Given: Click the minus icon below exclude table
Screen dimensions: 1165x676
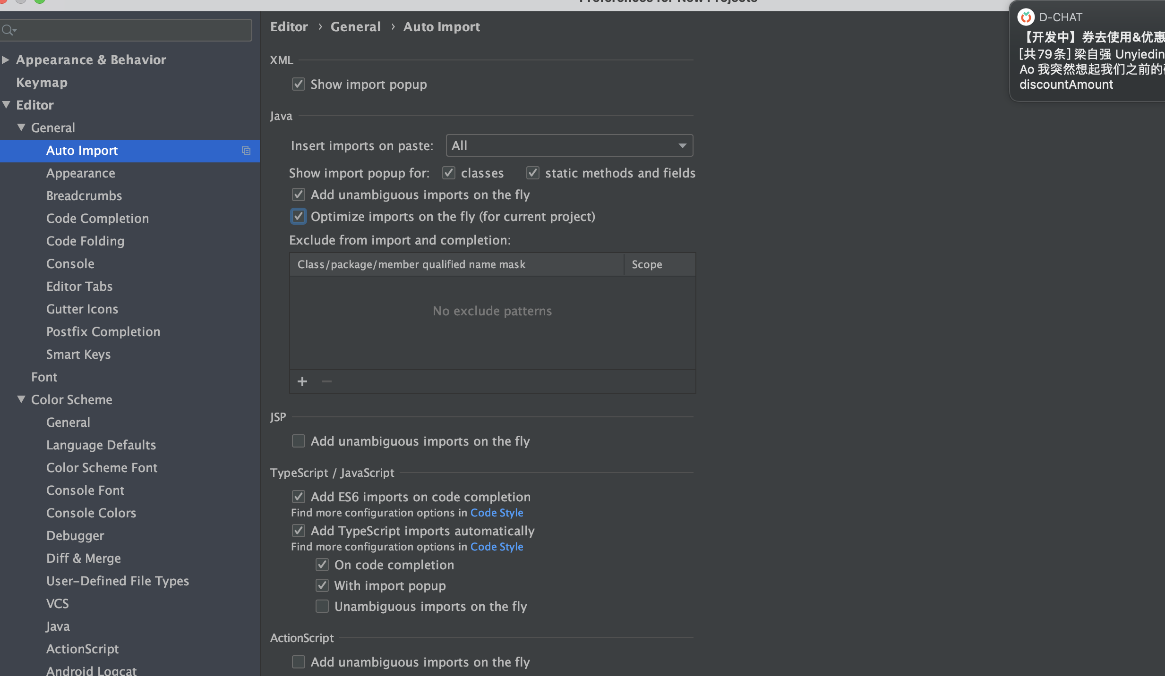Looking at the screenshot, I should pos(326,381).
